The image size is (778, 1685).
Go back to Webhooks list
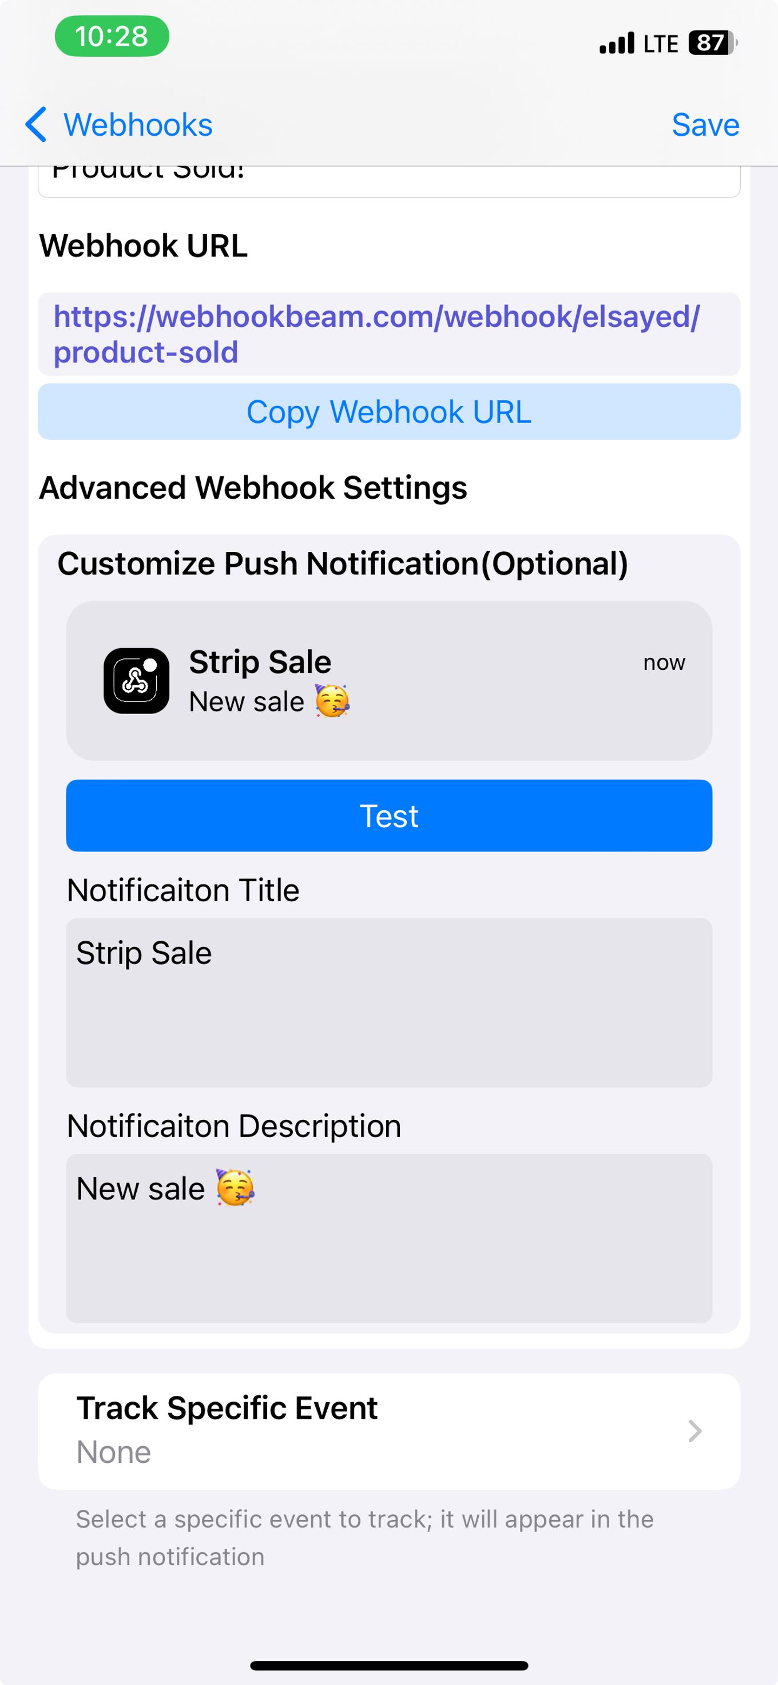[x=119, y=124]
